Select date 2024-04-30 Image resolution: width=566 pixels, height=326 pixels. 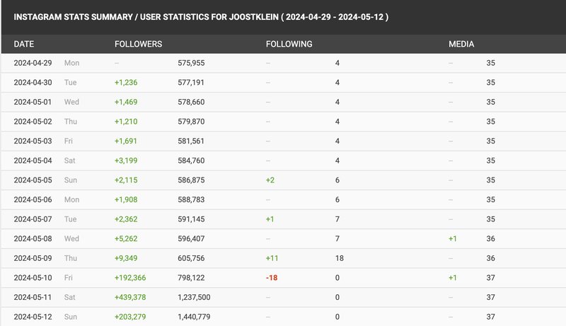pos(33,82)
